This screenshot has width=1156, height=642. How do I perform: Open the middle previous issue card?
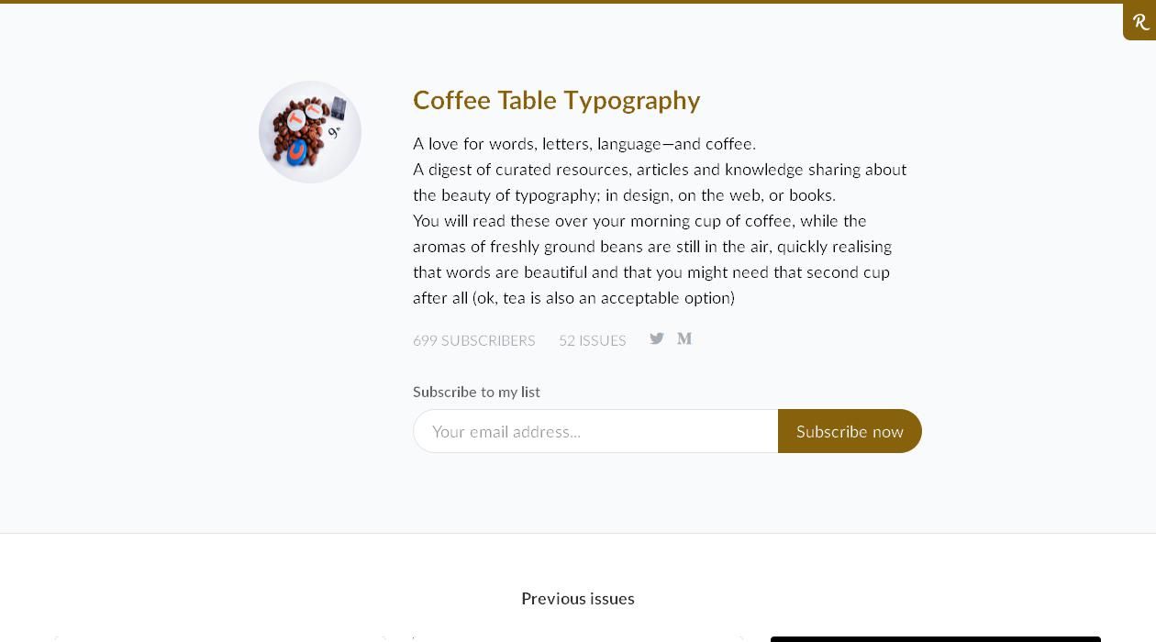578,638
